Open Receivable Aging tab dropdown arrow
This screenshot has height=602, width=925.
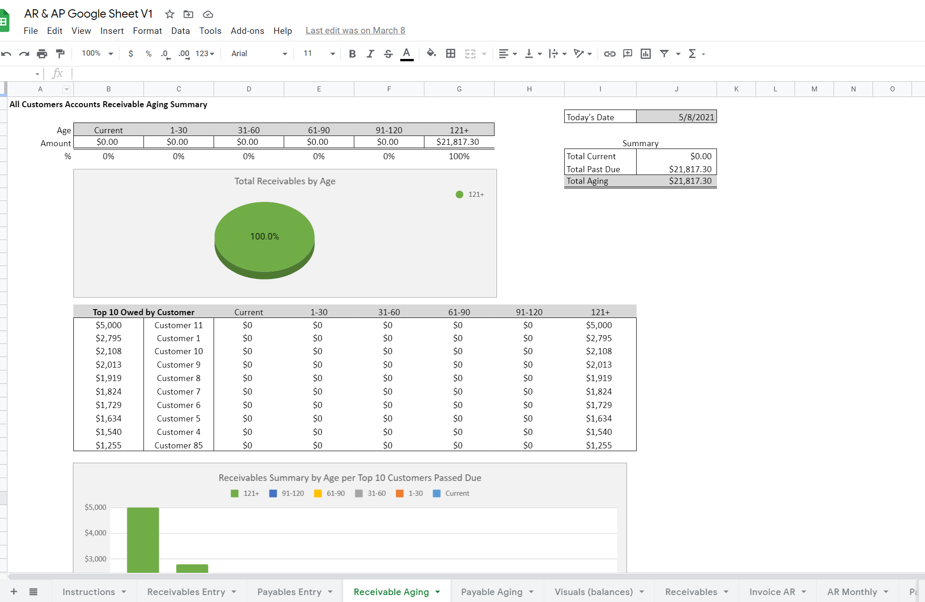[x=437, y=592]
